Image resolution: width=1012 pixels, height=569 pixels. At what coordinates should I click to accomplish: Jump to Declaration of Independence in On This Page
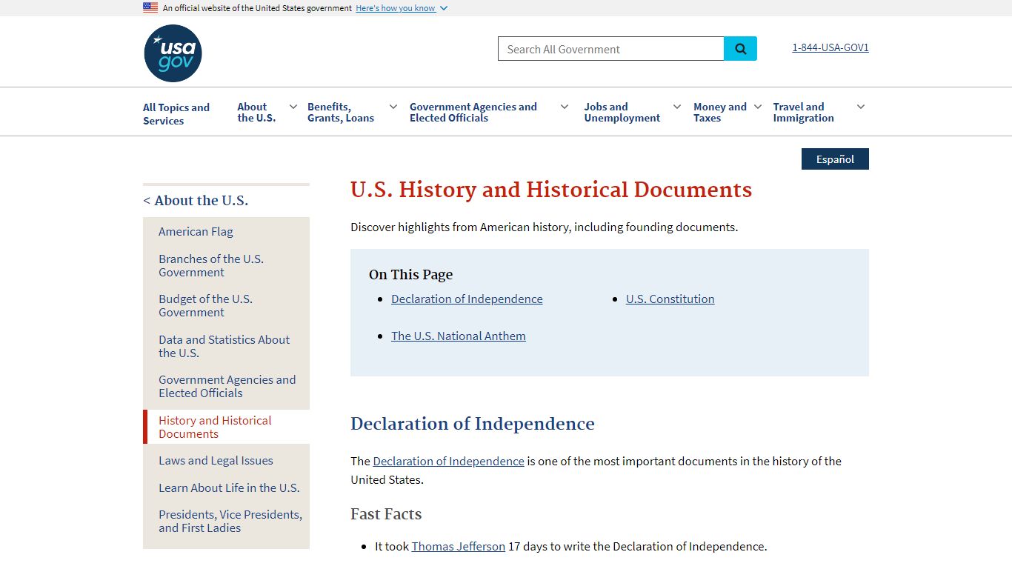[467, 299]
